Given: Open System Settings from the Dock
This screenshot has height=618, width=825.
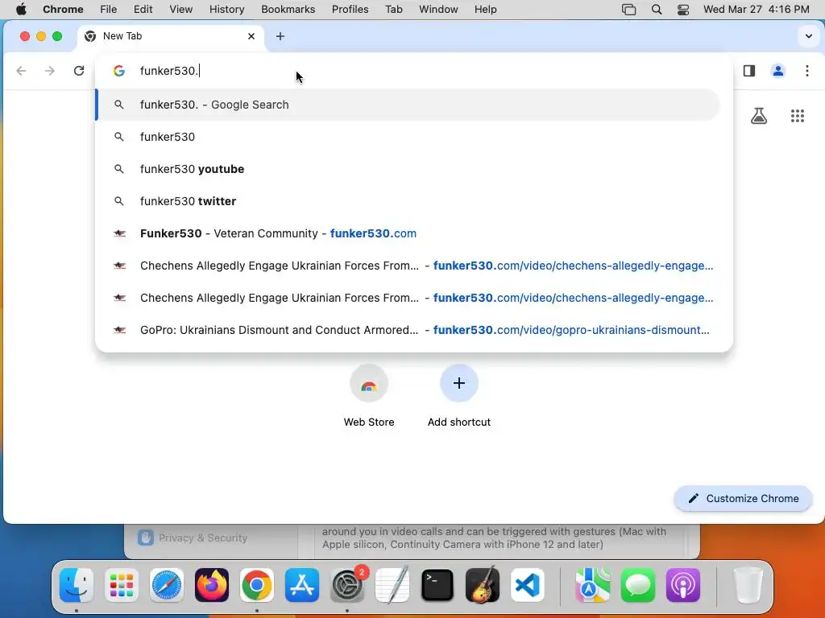Looking at the screenshot, I should (x=347, y=585).
